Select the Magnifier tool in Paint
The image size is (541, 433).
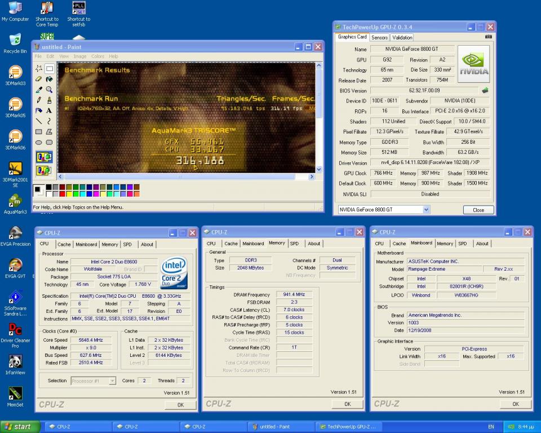coord(50,90)
